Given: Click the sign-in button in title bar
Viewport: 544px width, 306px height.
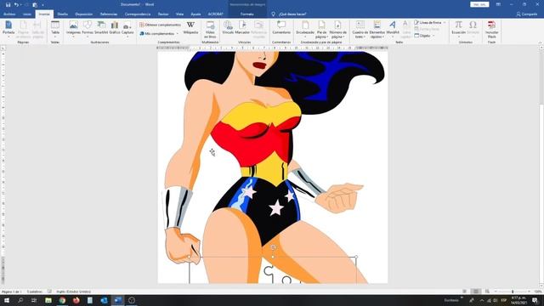Looking at the screenshot, I should pos(479,4).
